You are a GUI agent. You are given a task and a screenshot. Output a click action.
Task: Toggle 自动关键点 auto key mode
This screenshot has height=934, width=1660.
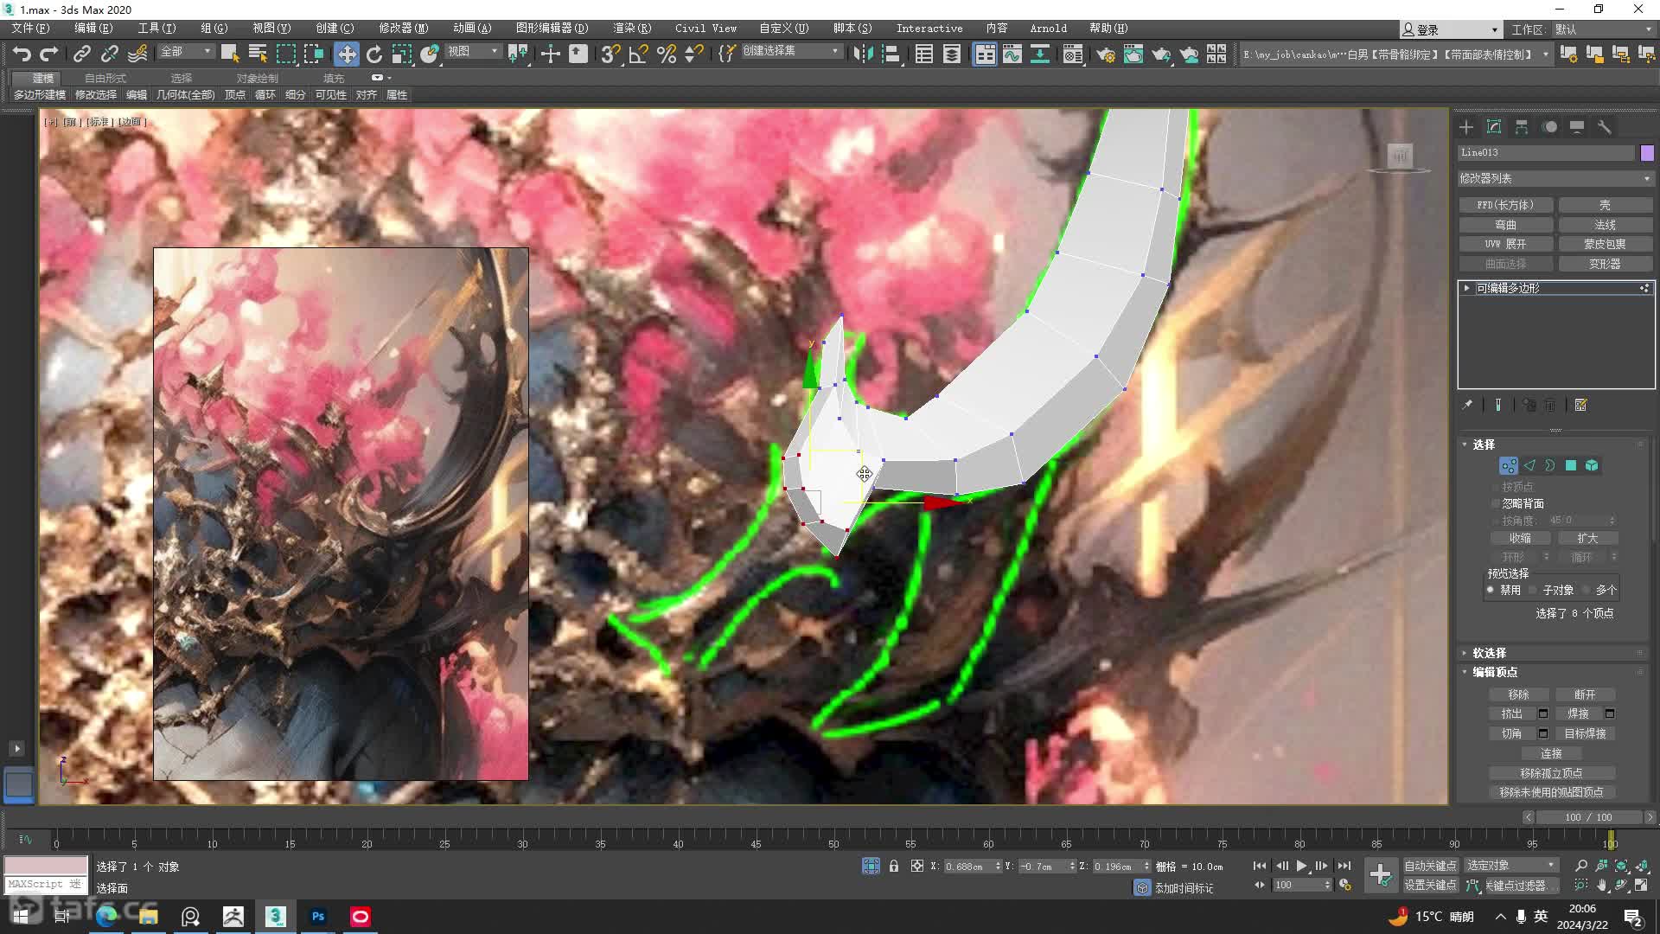point(1430,866)
